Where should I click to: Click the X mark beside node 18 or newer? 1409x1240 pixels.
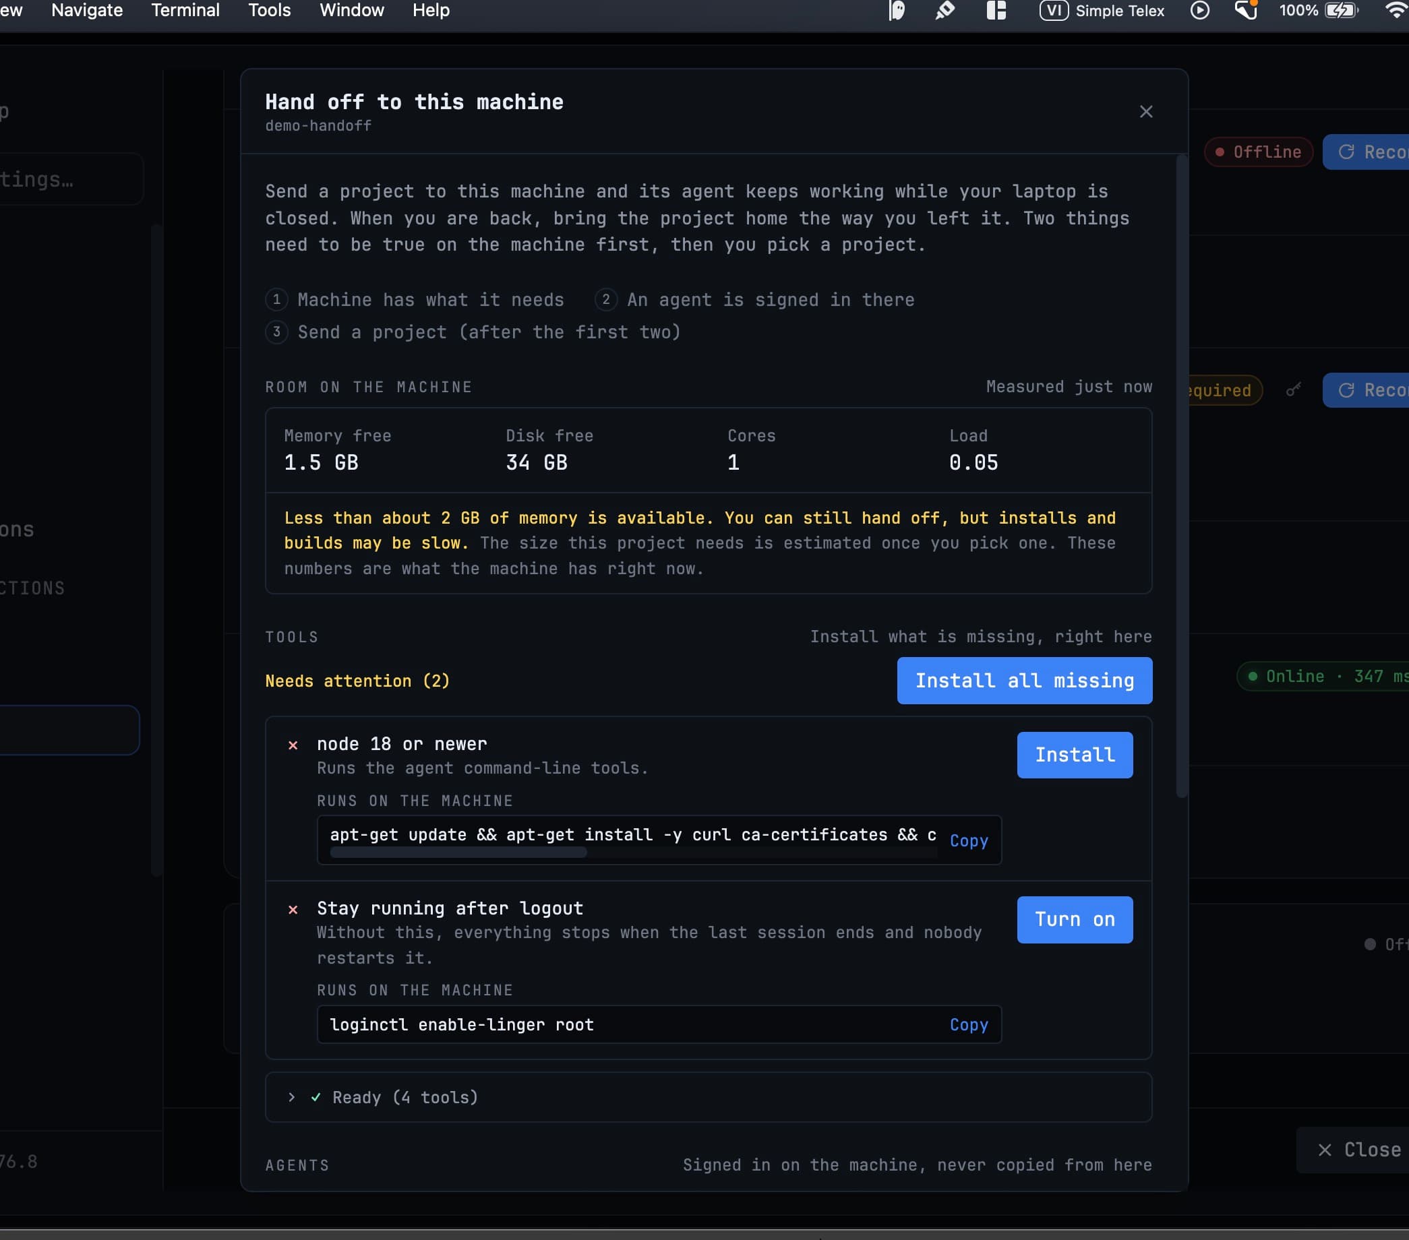(x=293, y=745)
